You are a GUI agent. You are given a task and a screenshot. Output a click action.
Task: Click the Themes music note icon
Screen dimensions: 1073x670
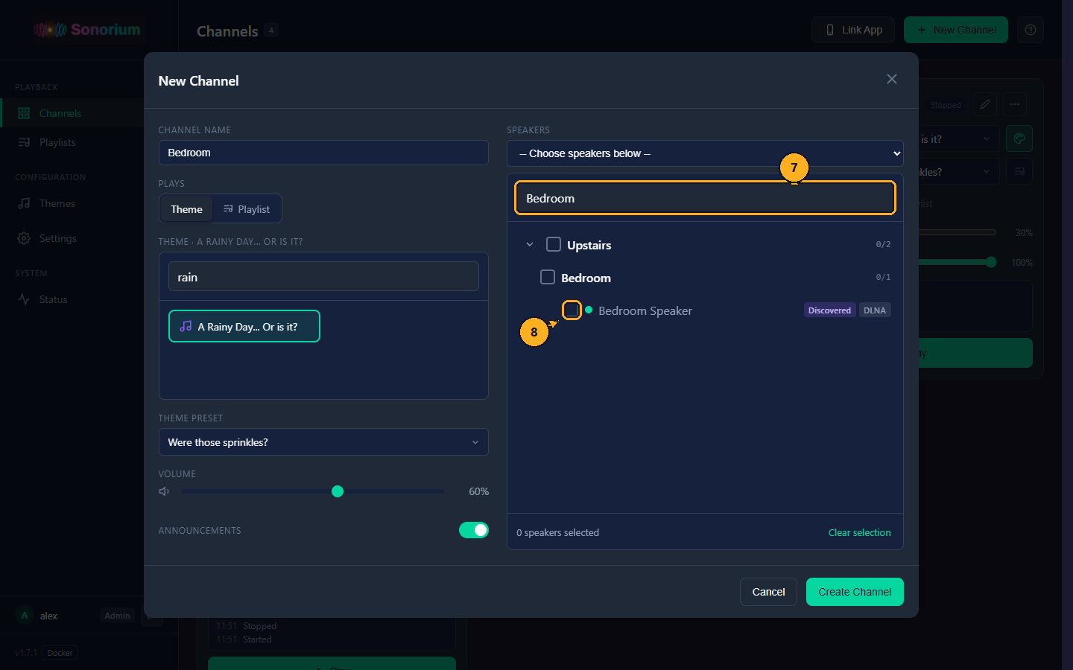[x=24, y=203]
